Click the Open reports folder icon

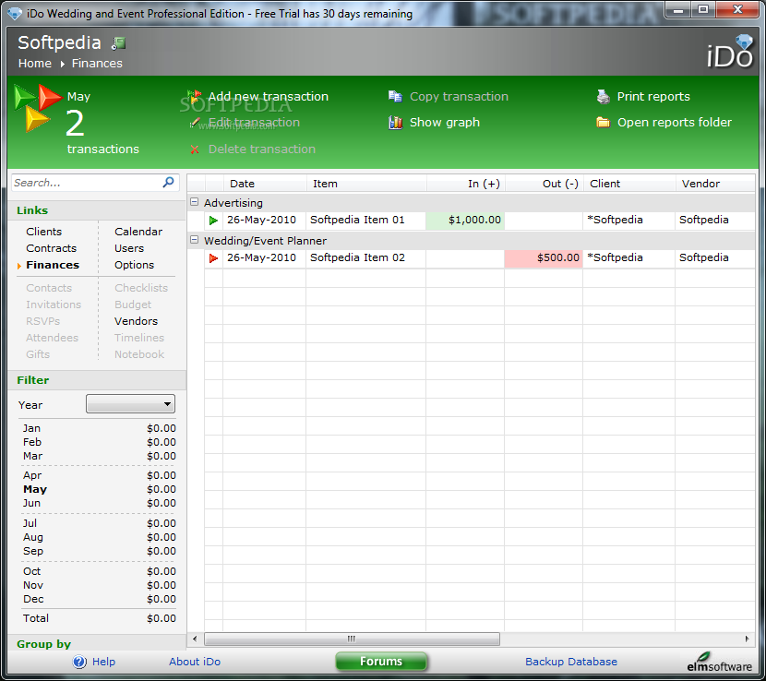click(x=604, y=122)
